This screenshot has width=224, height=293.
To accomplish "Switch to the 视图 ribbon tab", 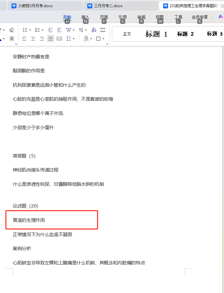I will point(160,17).
